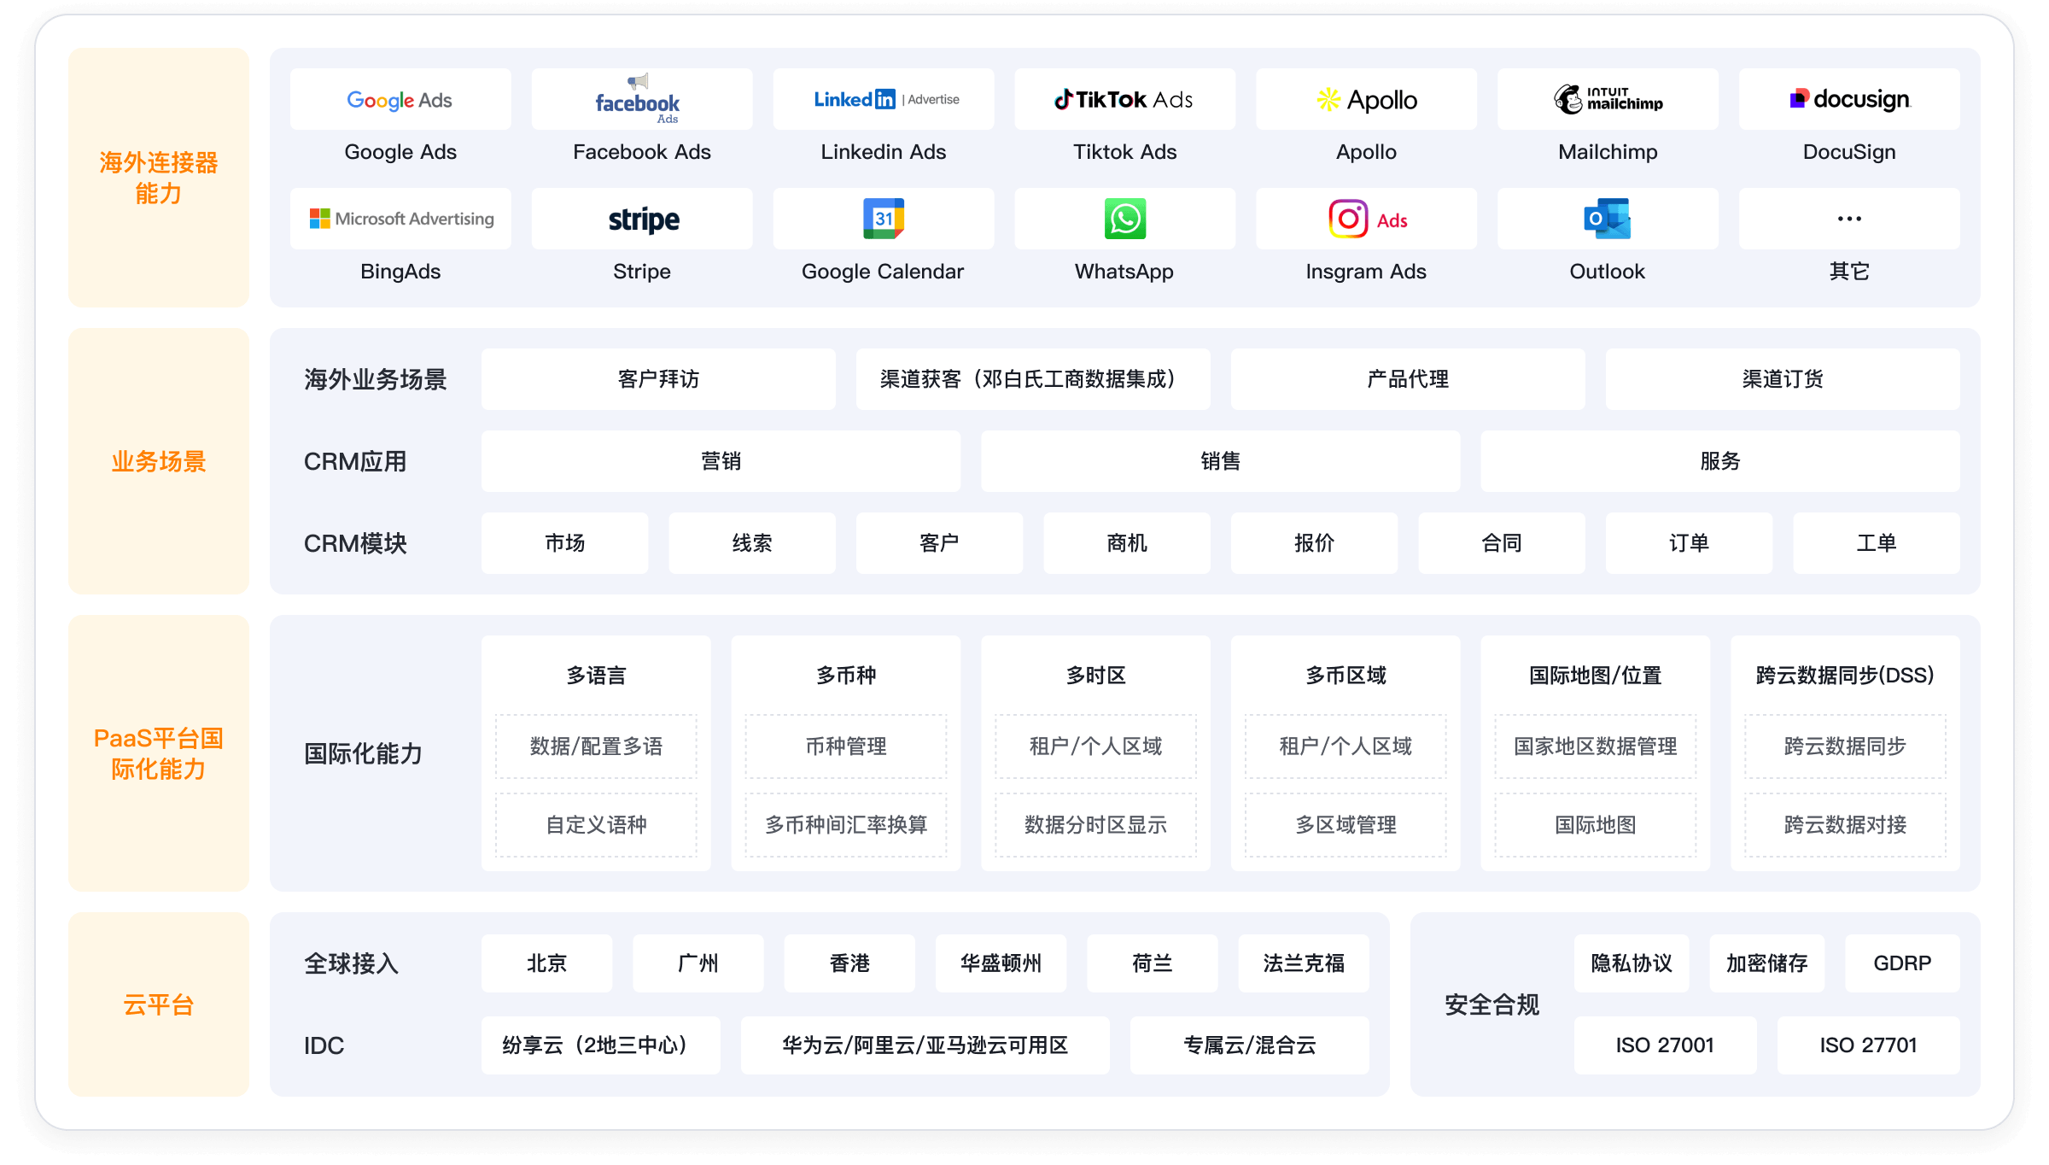Screen dimensions: 2049x1165
Task: Click the Google Ads logo tile
Action: click(400, 100)
